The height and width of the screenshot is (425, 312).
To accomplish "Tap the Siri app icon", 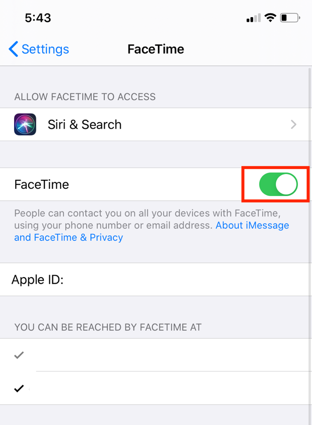I will point(25,124).
